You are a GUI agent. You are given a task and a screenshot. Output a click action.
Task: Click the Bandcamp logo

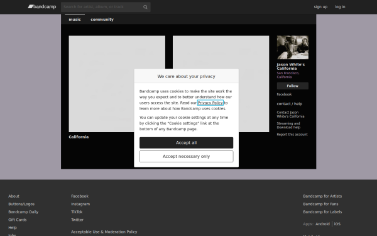[x=42, y=7]
